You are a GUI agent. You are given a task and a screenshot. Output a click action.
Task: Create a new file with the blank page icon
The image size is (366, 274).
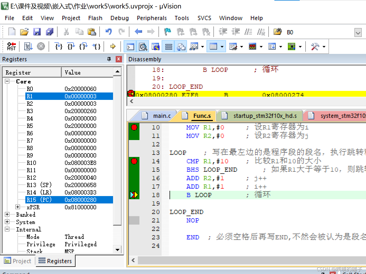12,32
